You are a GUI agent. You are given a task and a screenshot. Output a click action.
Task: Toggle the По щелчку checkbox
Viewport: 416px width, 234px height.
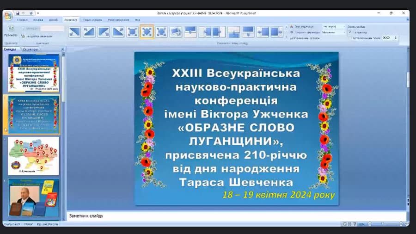pyautogui.click(x=350, y=32)
